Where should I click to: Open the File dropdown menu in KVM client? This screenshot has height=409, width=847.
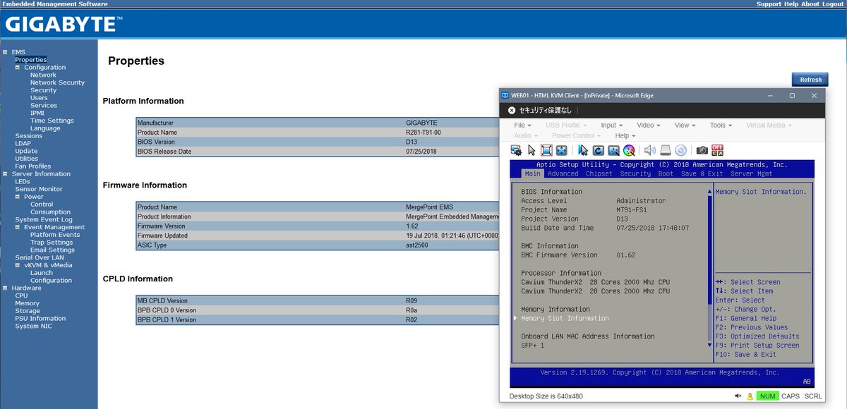coord(522,126)
